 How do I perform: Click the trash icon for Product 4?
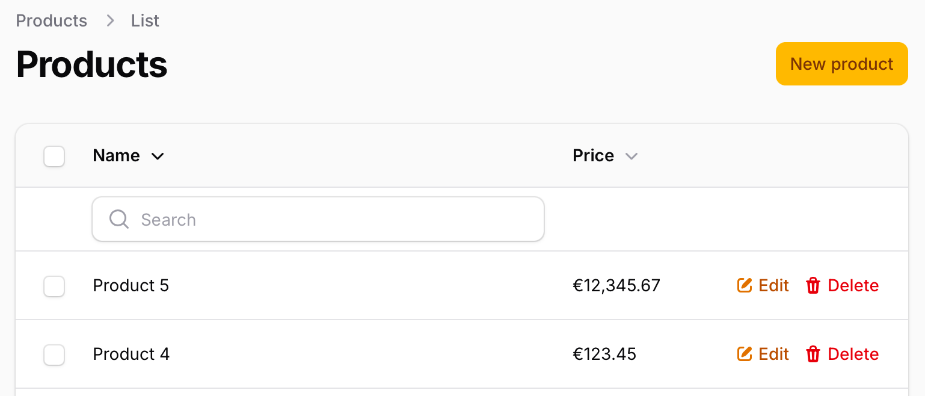pos(813,354)
